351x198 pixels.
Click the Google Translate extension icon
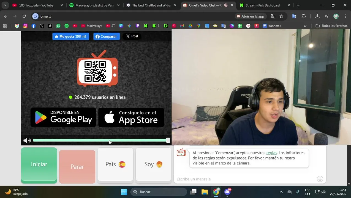point(294,16)
